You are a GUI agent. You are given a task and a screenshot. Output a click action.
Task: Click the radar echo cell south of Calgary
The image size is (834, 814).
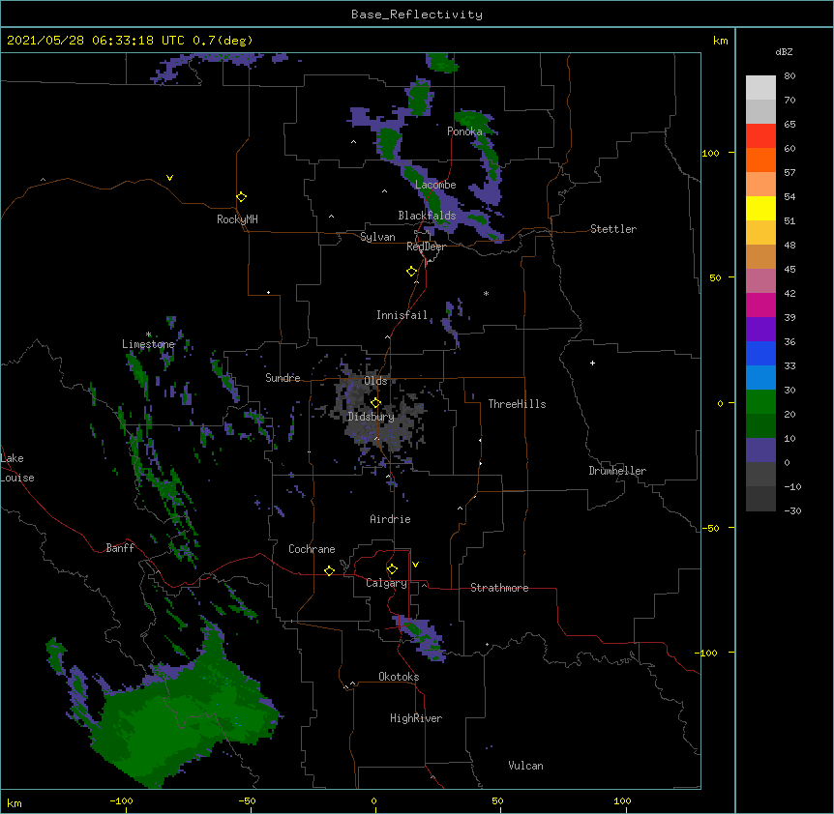click(420, 638)
